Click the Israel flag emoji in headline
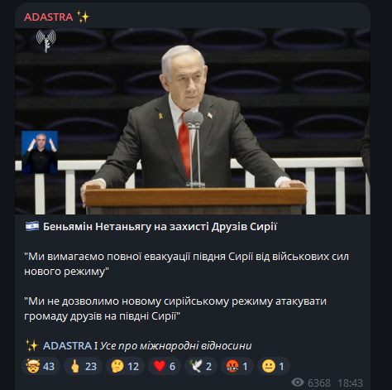The width and height of the screenshot is (392, 390). pyautogui.click(x=32, y=227)
